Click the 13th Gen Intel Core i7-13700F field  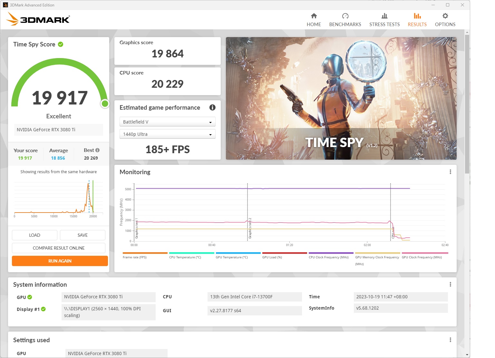click(x=255, y=297)
